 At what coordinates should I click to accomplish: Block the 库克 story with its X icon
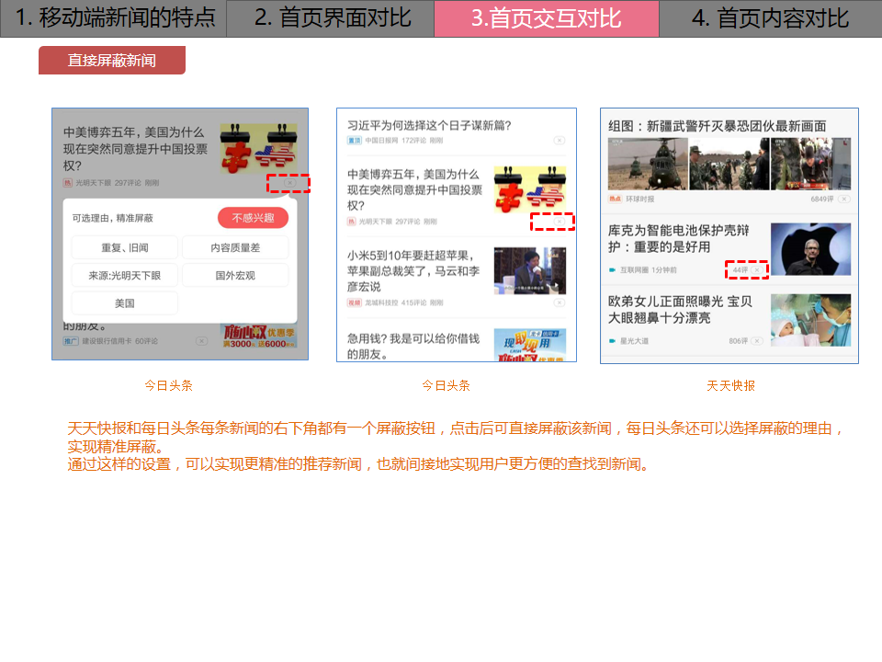pyautogui.click(x=758, y=270)
